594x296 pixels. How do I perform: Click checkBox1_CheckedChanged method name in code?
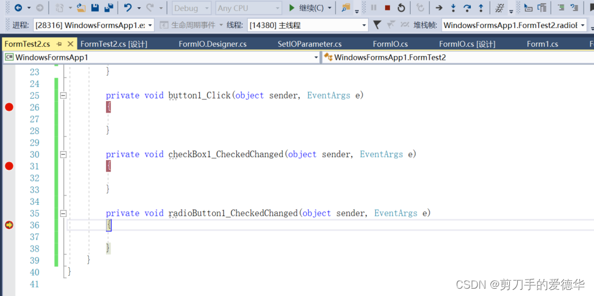(226, 155)
